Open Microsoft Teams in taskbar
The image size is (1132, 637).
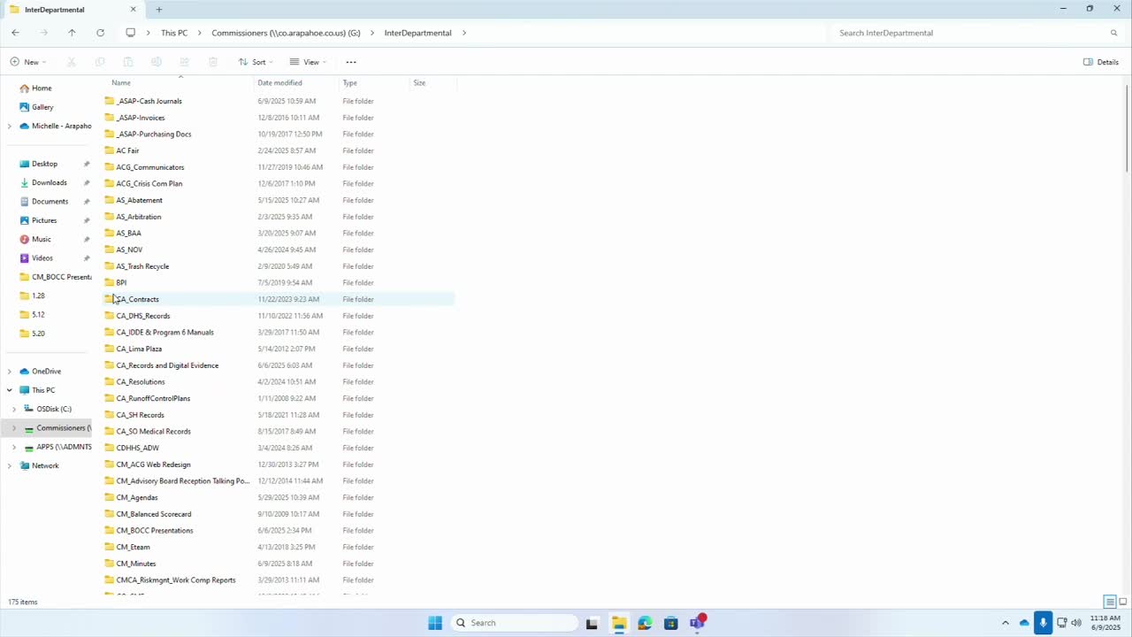click(x=698, y=623)
